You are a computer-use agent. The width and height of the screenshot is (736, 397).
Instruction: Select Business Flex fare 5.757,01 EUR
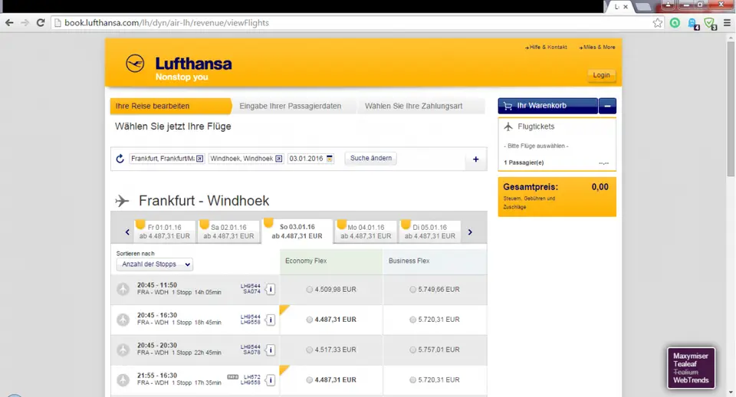412,349
